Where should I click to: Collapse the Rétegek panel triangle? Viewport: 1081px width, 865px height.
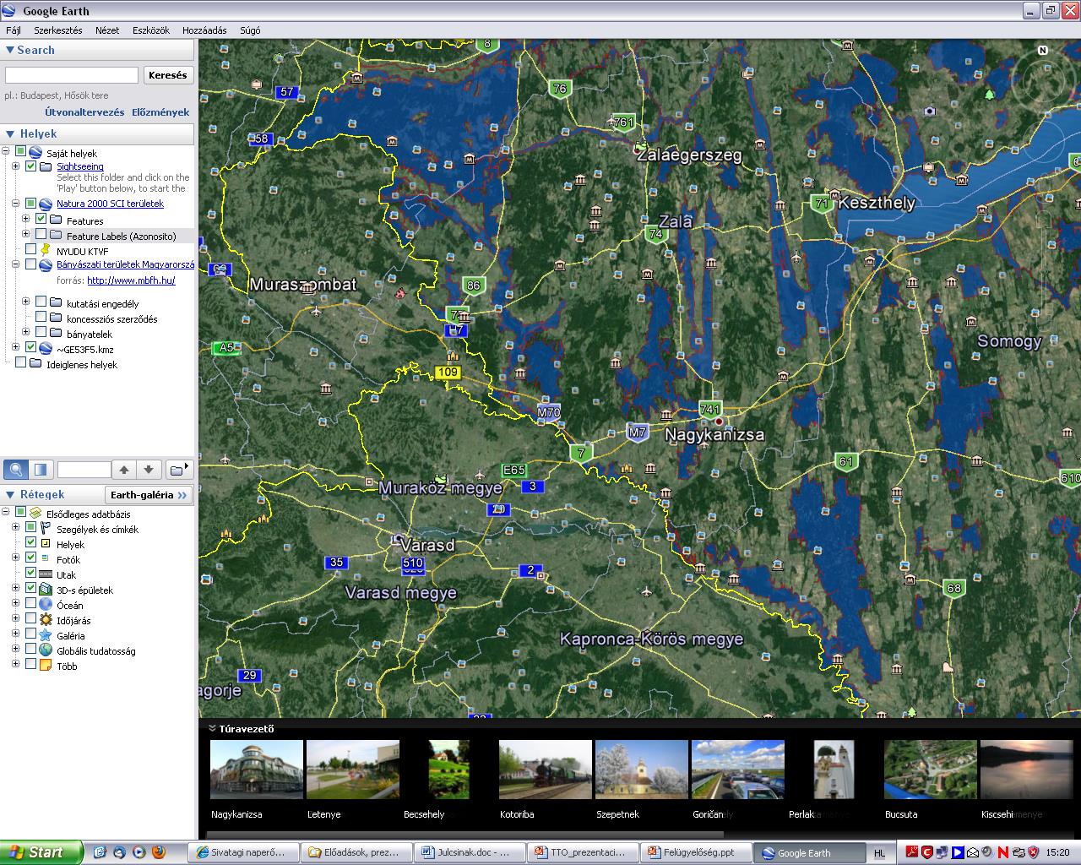click(9, 495)
